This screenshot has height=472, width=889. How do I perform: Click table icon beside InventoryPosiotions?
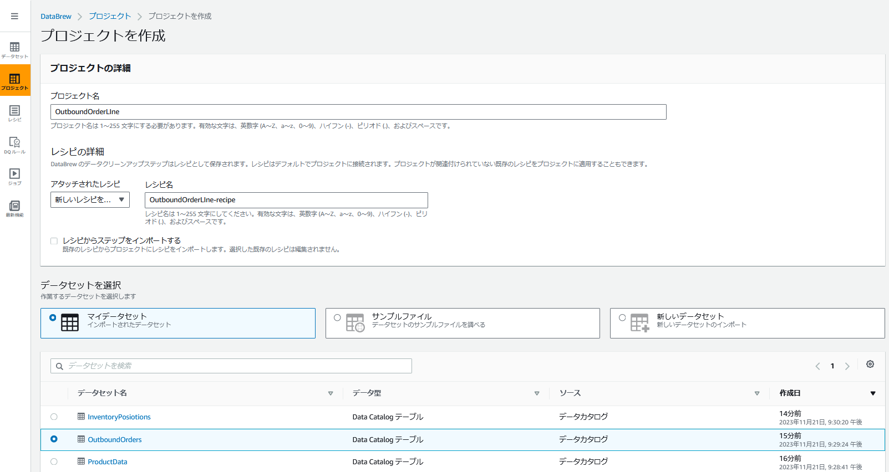pyautogui.click(x=81, y=417)
